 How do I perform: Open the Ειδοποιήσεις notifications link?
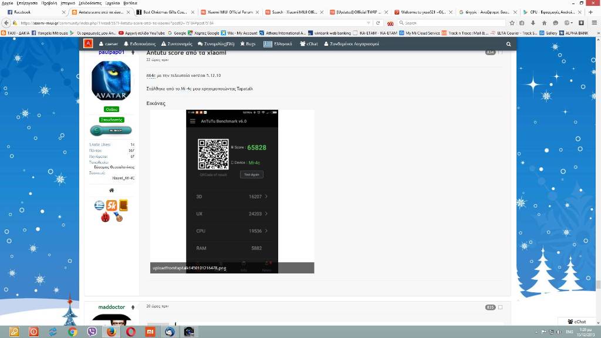[140, 44]
